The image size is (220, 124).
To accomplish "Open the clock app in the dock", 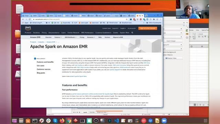I will (x=96, y=121).
